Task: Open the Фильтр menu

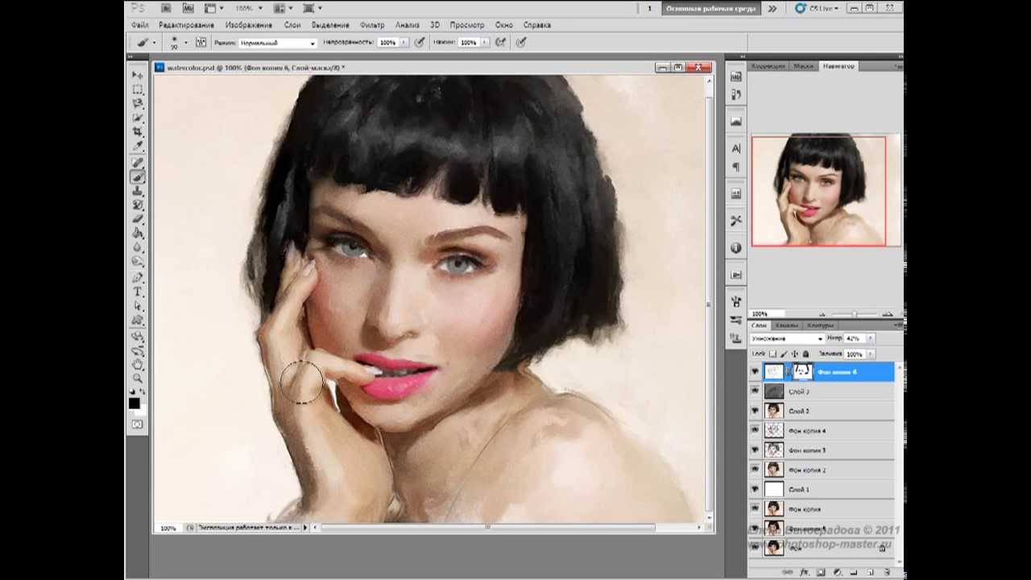Action: 372,25
